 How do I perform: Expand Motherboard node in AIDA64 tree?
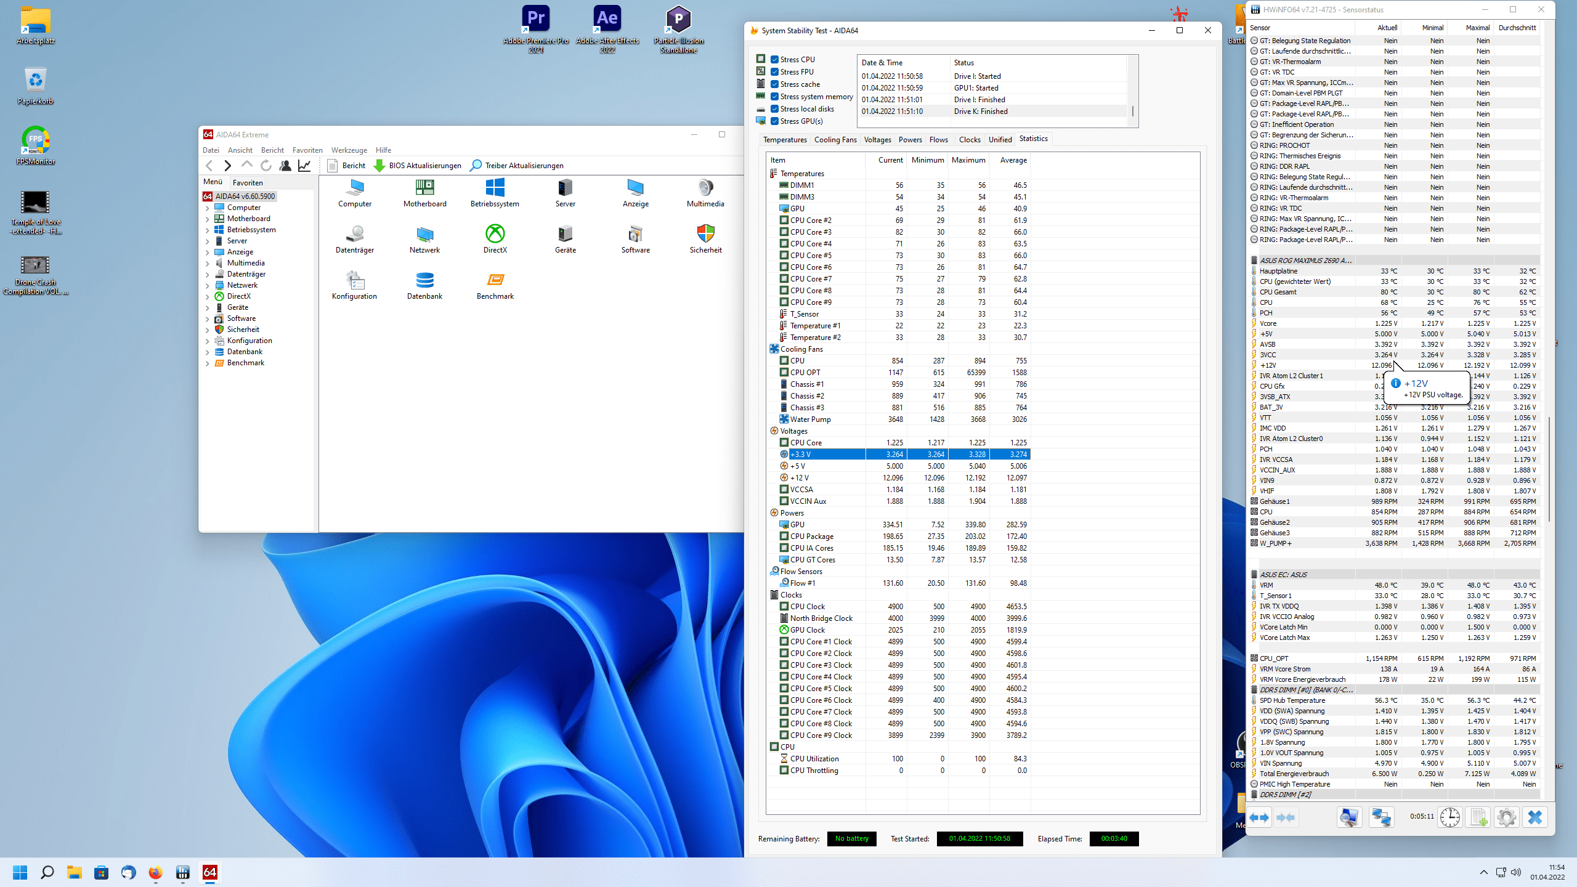coord(208,219)
